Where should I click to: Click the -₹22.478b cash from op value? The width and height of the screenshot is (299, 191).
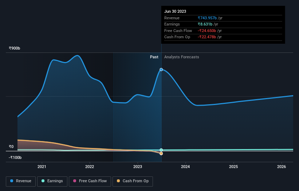207,37
